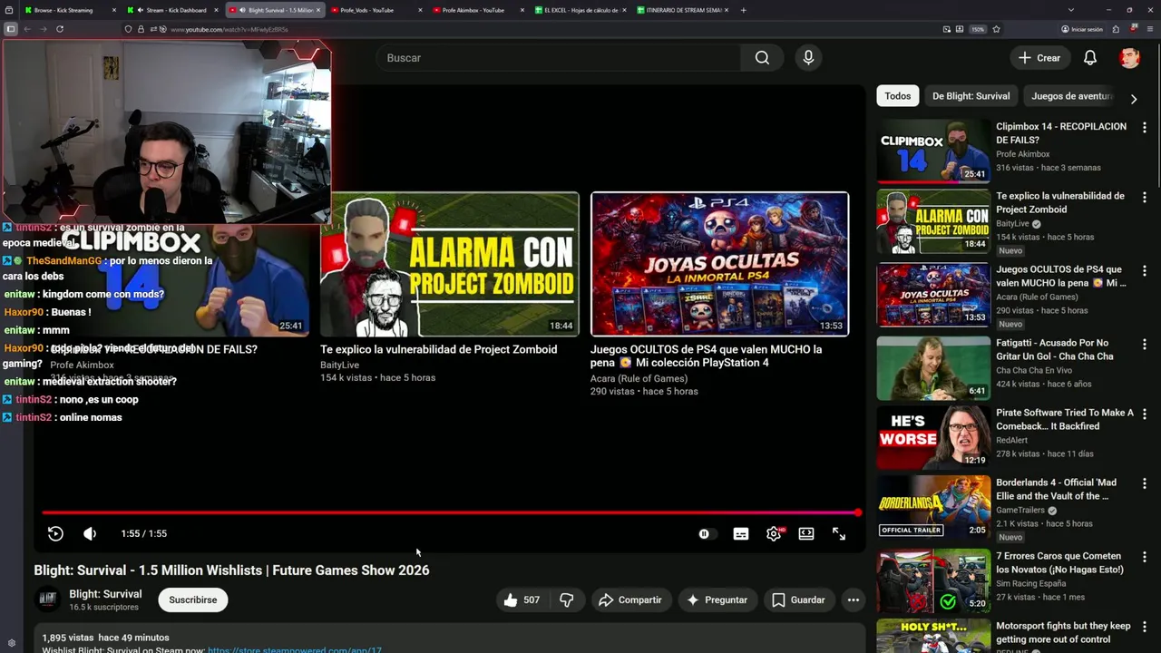Like the video (507 likes)

point(522,599)
